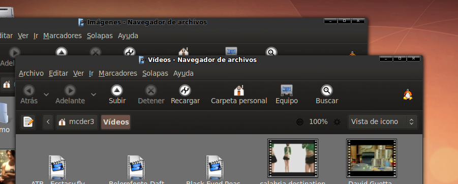458x184 pixels.
Task: Stop loading with Detener in Vídeos window
Action: coord(151,95)
